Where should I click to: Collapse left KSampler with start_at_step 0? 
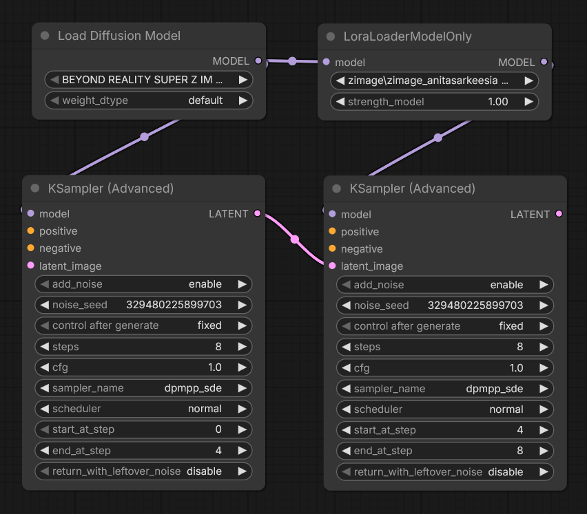[x=35, y=188]
